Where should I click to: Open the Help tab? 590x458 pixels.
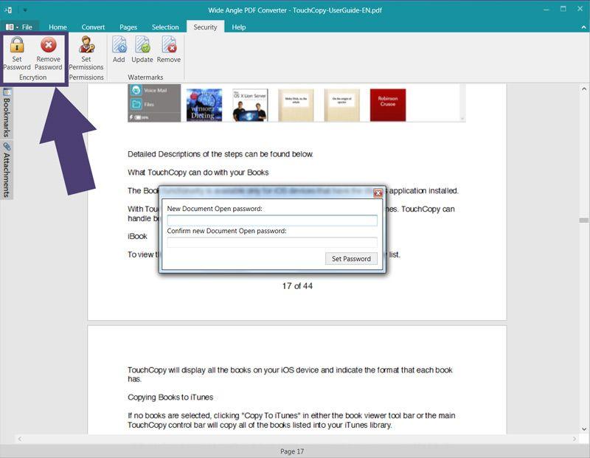(x=239, y=27)
